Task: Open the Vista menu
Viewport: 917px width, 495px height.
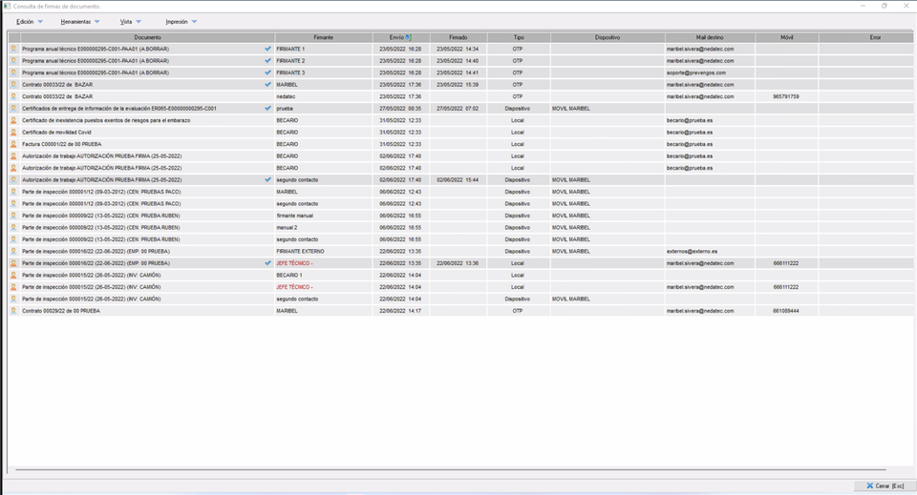Action: (x=126, y=21)
